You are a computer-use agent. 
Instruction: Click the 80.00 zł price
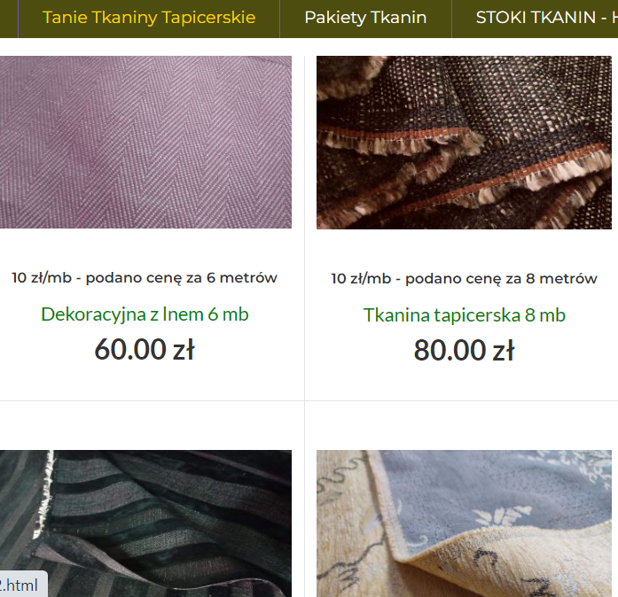pos(464,350)
